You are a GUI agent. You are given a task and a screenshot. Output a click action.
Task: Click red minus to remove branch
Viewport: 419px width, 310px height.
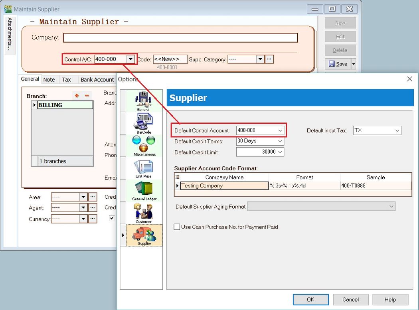87,96
